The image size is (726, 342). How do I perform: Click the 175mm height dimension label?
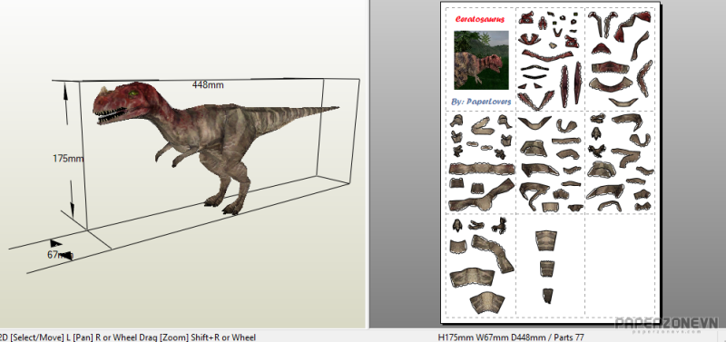click(67, 158)
